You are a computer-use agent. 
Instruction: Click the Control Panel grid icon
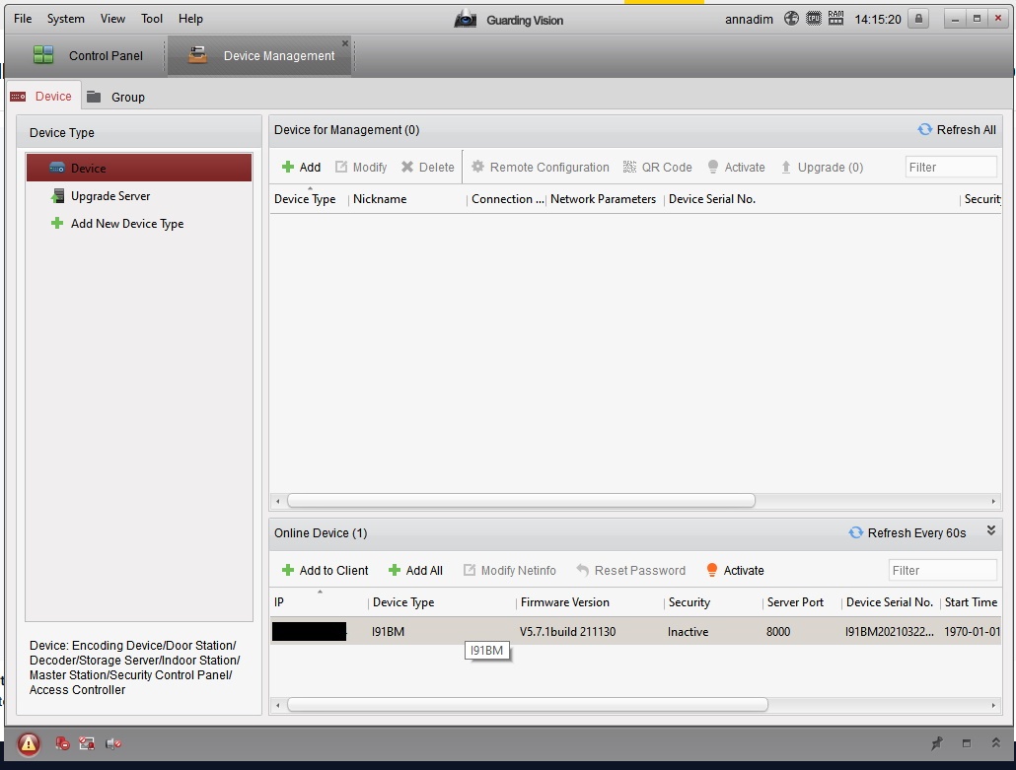point(43,55)
